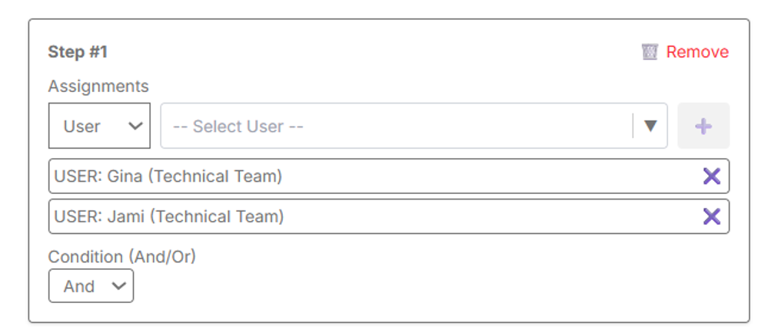Click the trash can icon beside Remove
The height and width of the screenshot is (329, 758).
pyautogui.click(x=650, y=52)
